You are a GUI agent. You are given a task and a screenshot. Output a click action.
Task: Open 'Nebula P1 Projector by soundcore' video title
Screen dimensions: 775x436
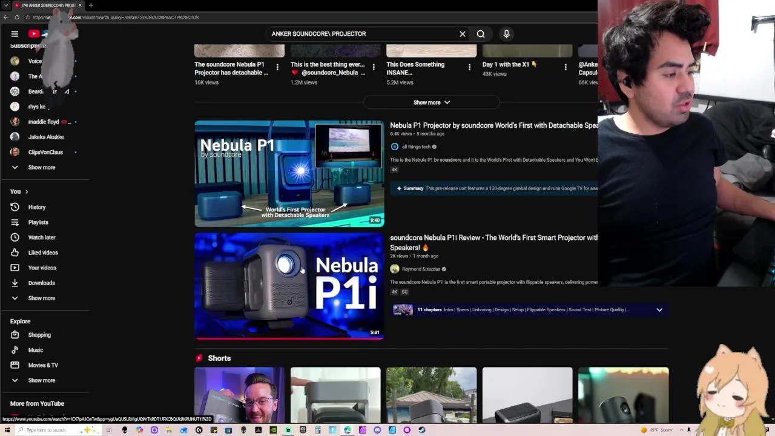(493, 125)
